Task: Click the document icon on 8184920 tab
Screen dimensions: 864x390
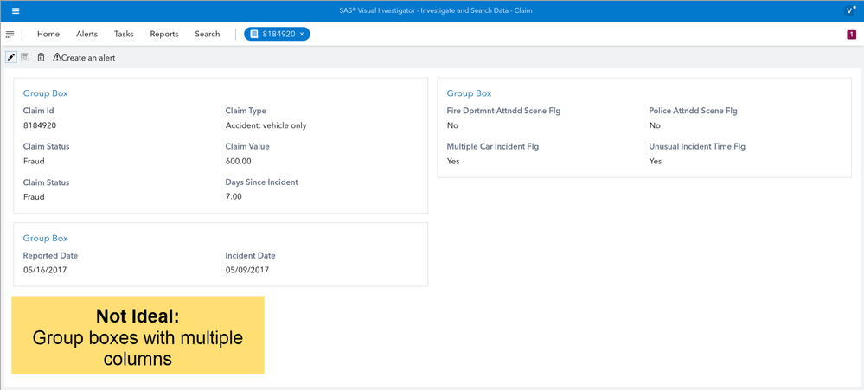Action: [254, 35]
